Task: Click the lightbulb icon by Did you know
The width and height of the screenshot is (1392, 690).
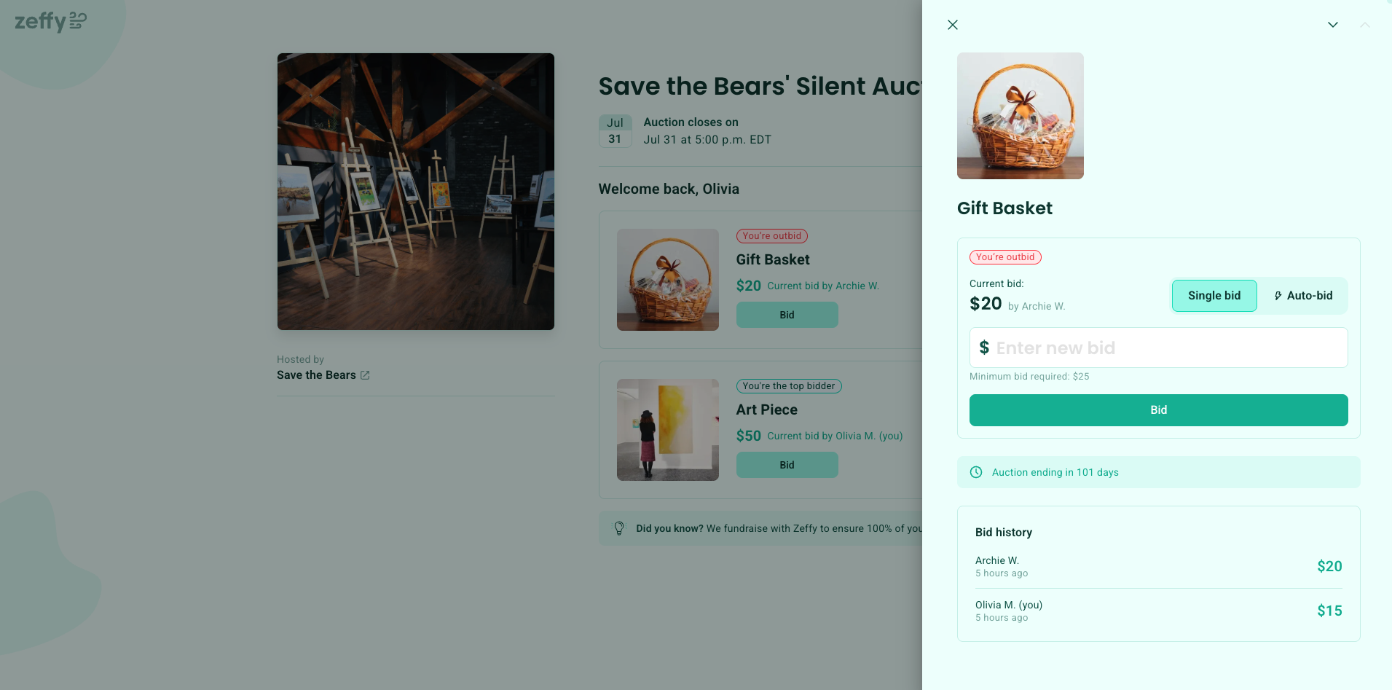Action: coord(619,528)
